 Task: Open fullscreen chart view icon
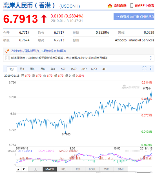(x=144, y=68)
